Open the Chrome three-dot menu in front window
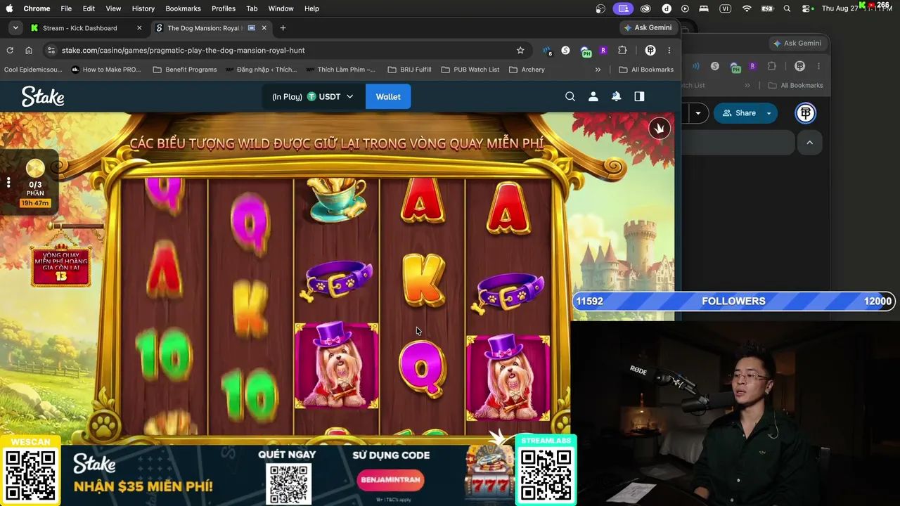 tap(669, 50)
